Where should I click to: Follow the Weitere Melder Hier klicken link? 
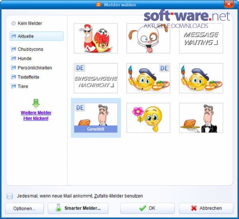pyautogui.click(x=36, y=116)
